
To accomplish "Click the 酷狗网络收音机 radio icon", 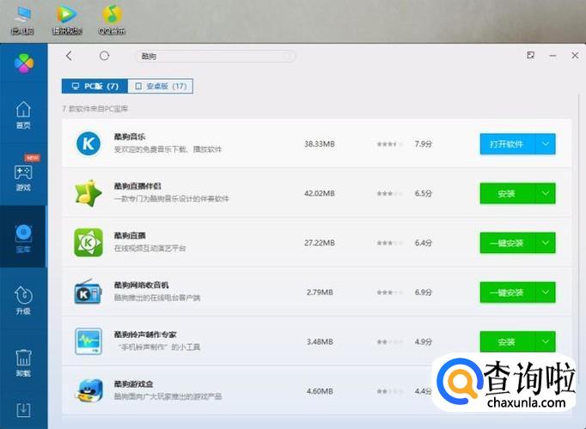I will coord(89,292).
